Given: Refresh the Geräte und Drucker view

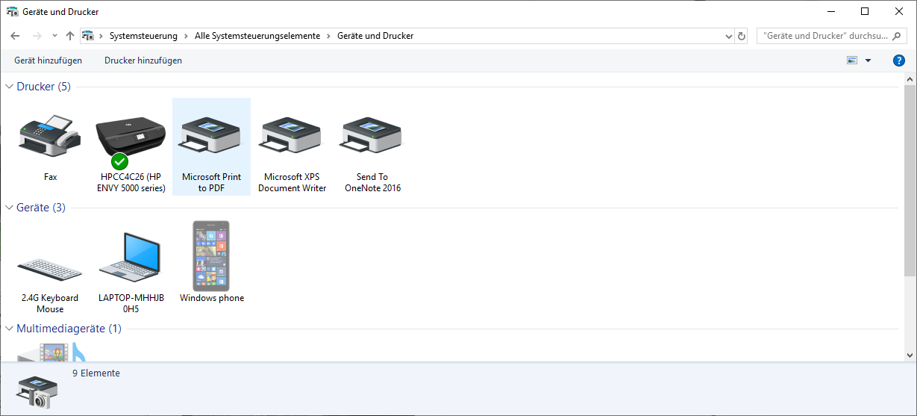Looking at the screenshot, I should coord(742,36).
